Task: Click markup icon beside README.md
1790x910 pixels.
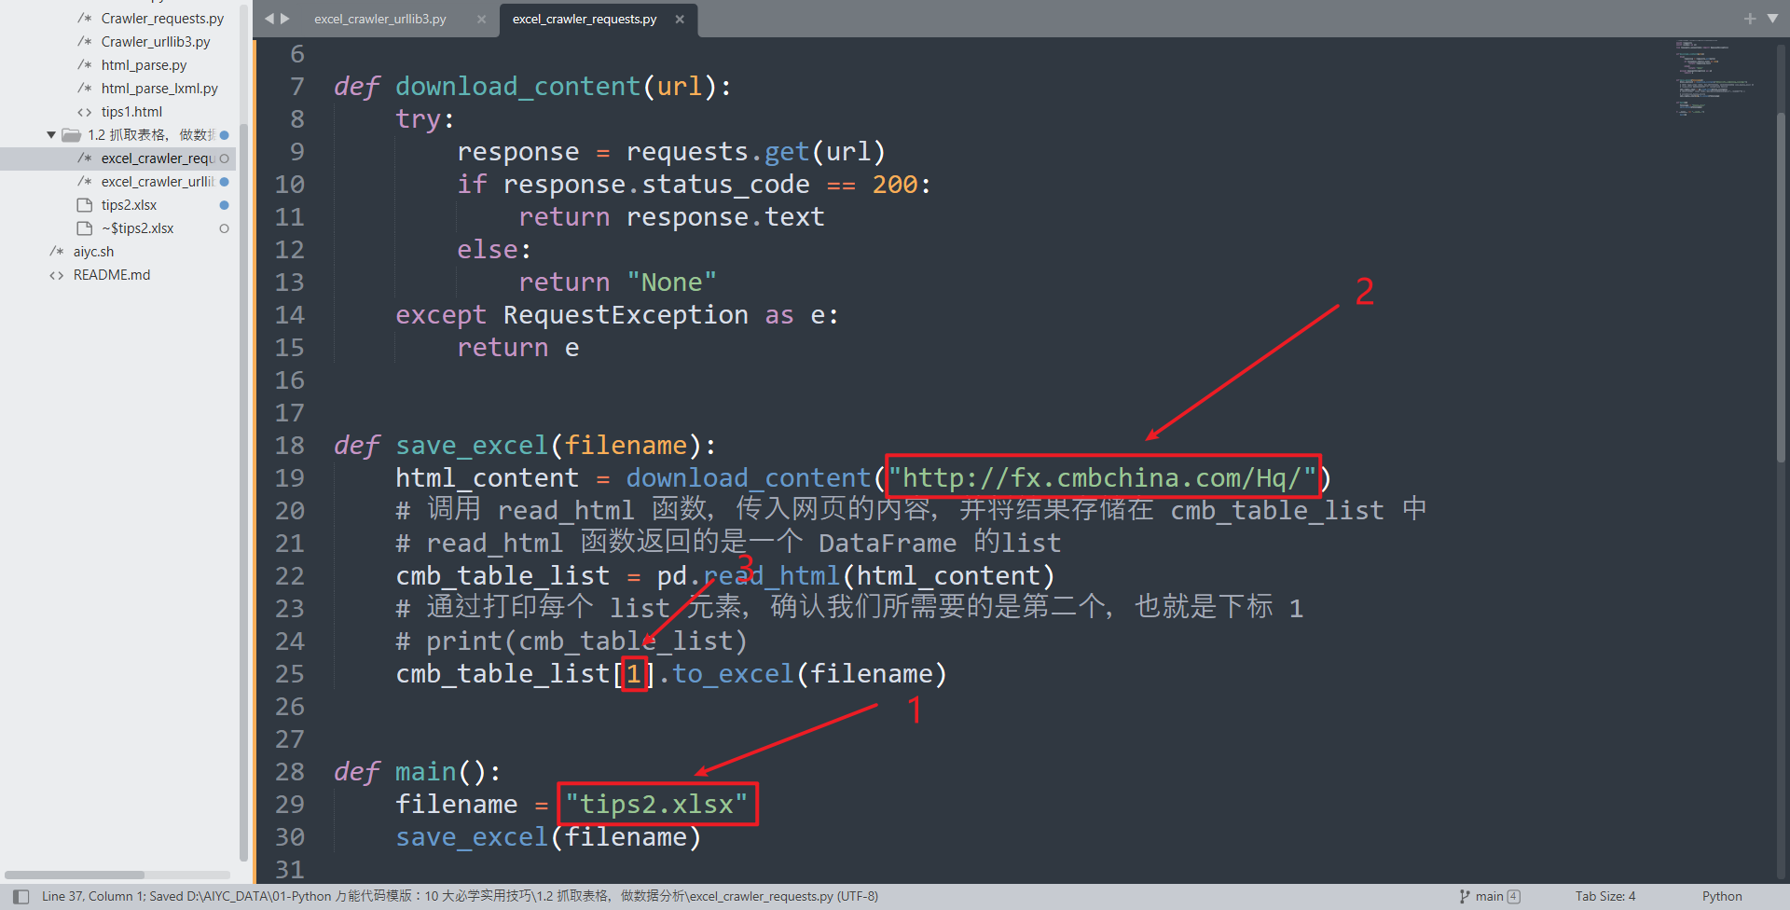Action: pos(56,275)
